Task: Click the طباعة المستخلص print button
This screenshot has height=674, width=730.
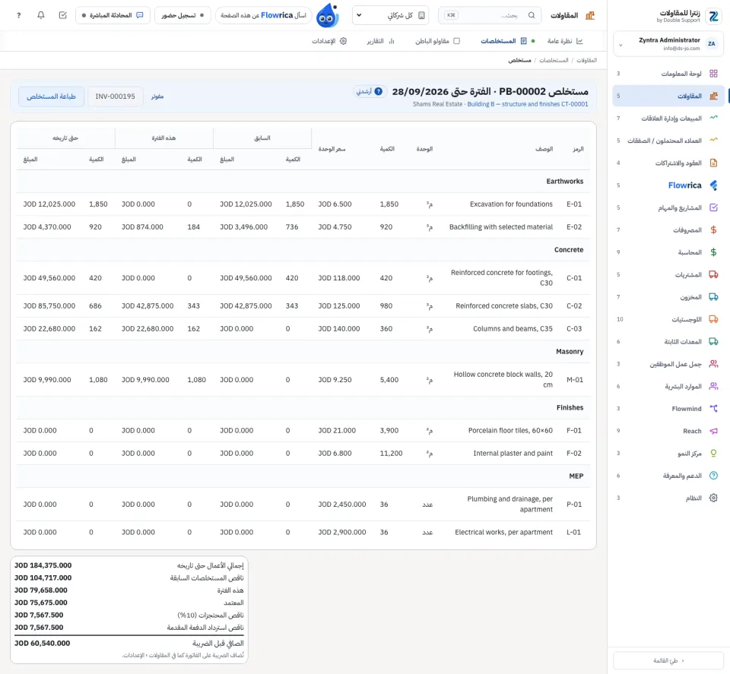Action: pos(51,97)
